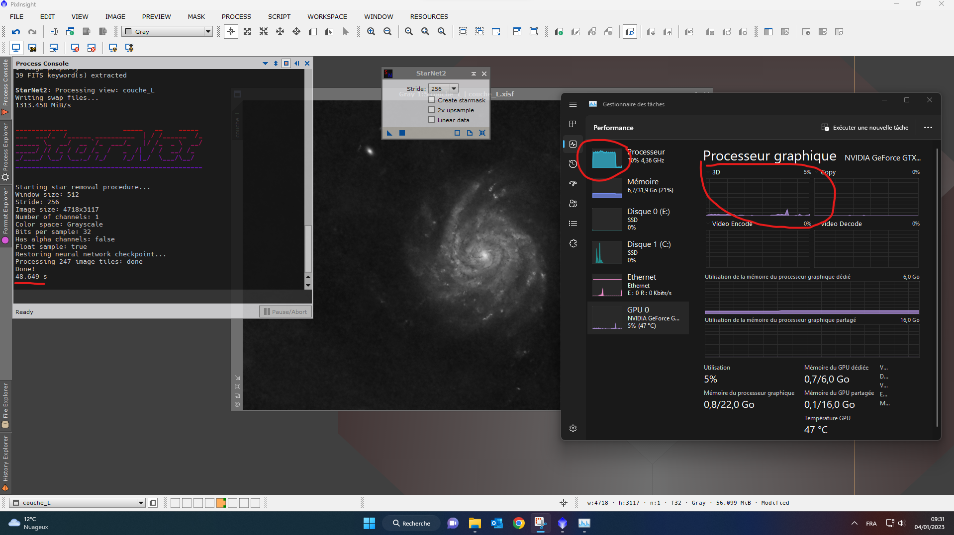Click the Recherche taskbar search box
The image size is (954, 535).
click(411, 523)
